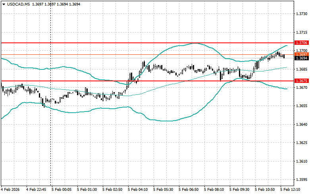Select the lower red horizontal support line
This screenshot has height=194, width=310.
coord(147,81)
